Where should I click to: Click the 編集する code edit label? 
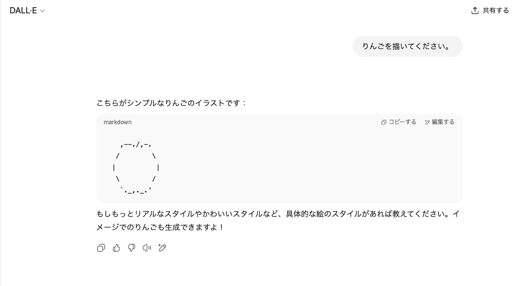point(443,122)
